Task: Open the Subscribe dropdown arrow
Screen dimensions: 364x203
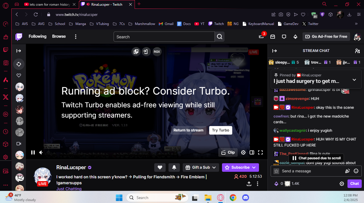Action: (x=253, y=168)
